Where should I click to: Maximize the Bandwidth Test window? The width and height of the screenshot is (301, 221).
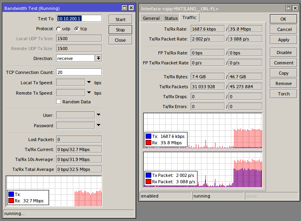pos(125,8)
